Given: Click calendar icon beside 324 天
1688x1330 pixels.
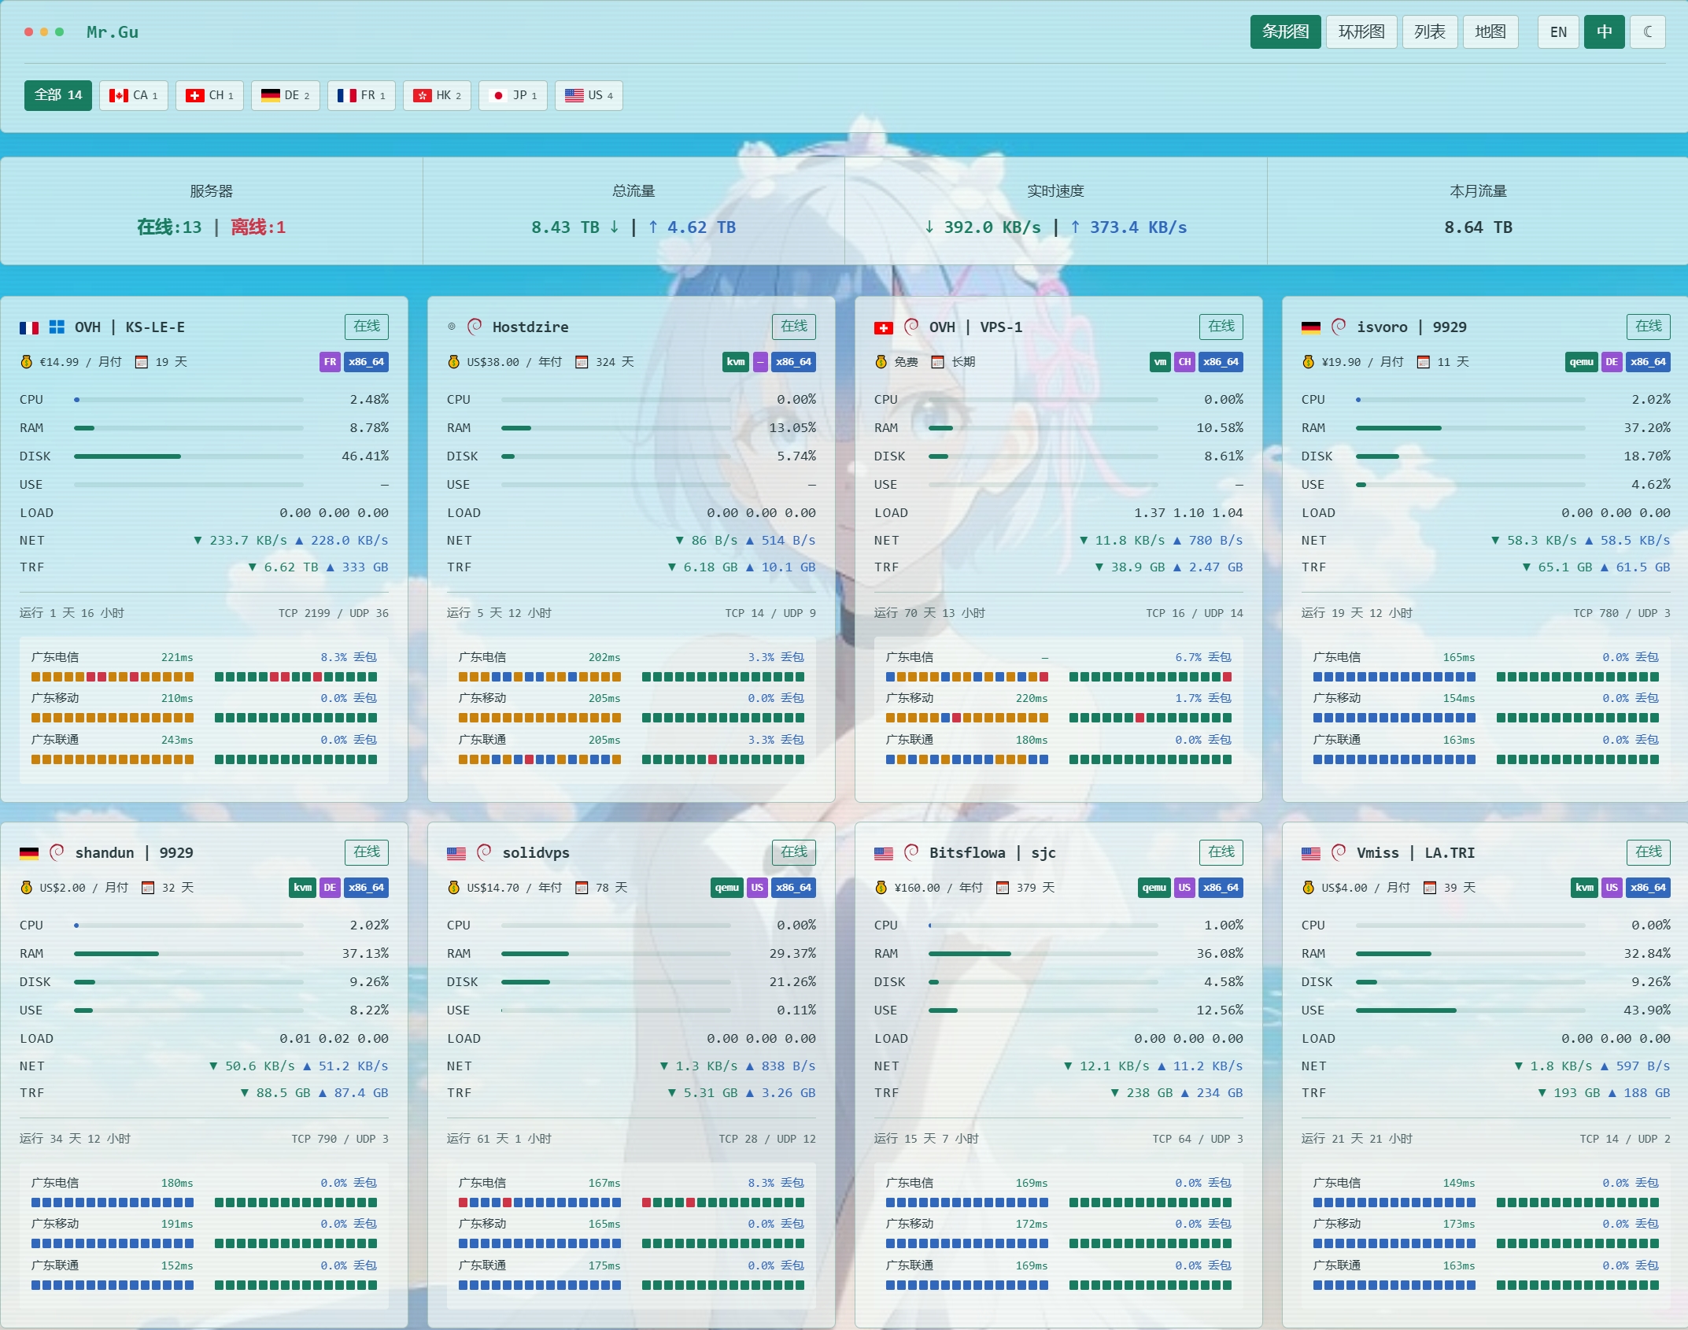Looking at the screenshot, I should pos(582,362).
